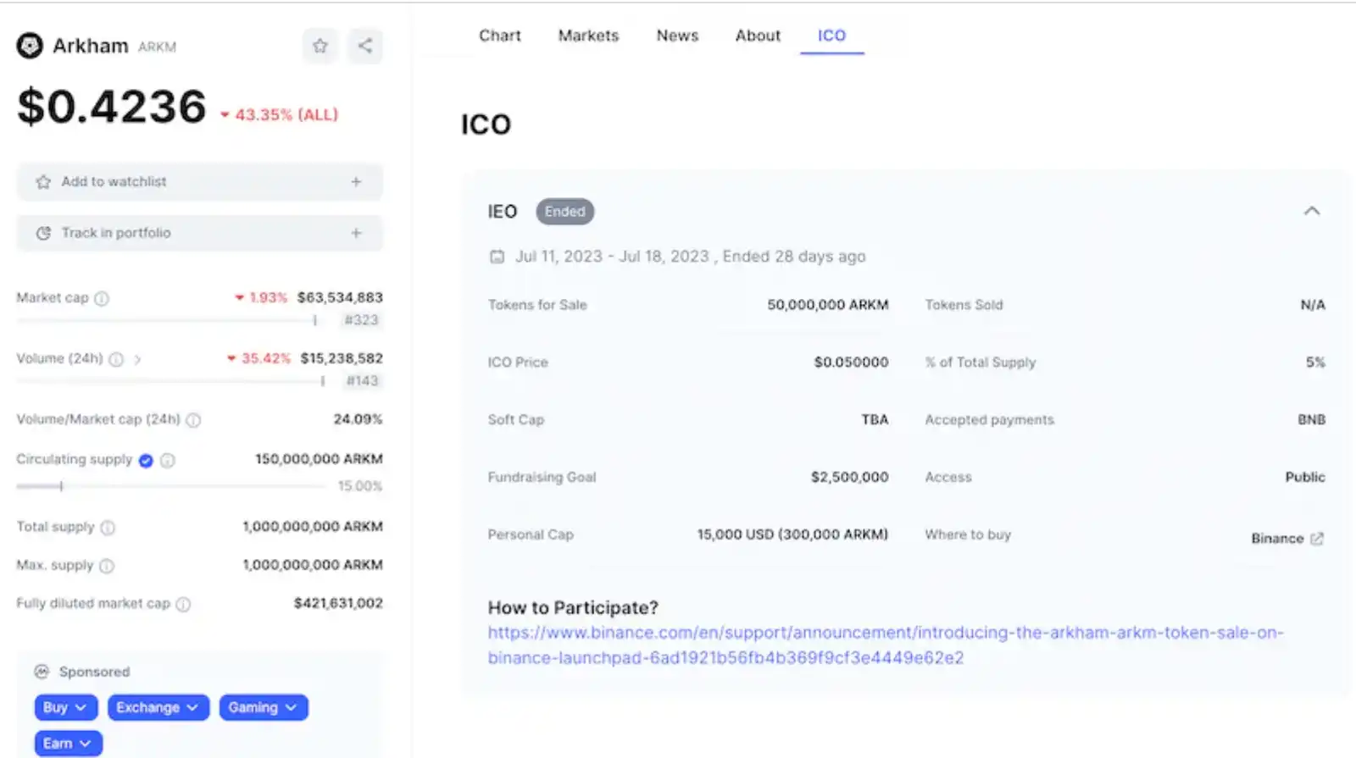Click Tokens Sold N/A value
This screenshot has height=758, width=1356.
(x=1313, y=305)
